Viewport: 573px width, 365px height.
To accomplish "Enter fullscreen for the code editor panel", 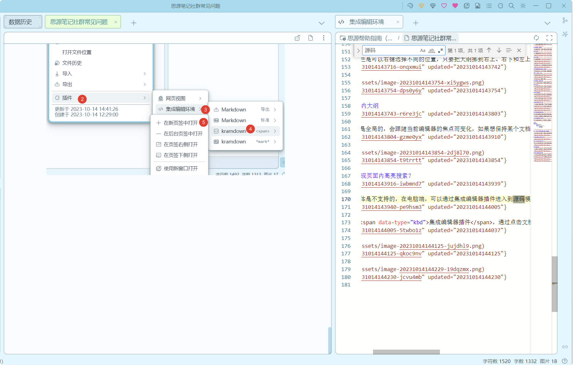I will coord(549,38).
